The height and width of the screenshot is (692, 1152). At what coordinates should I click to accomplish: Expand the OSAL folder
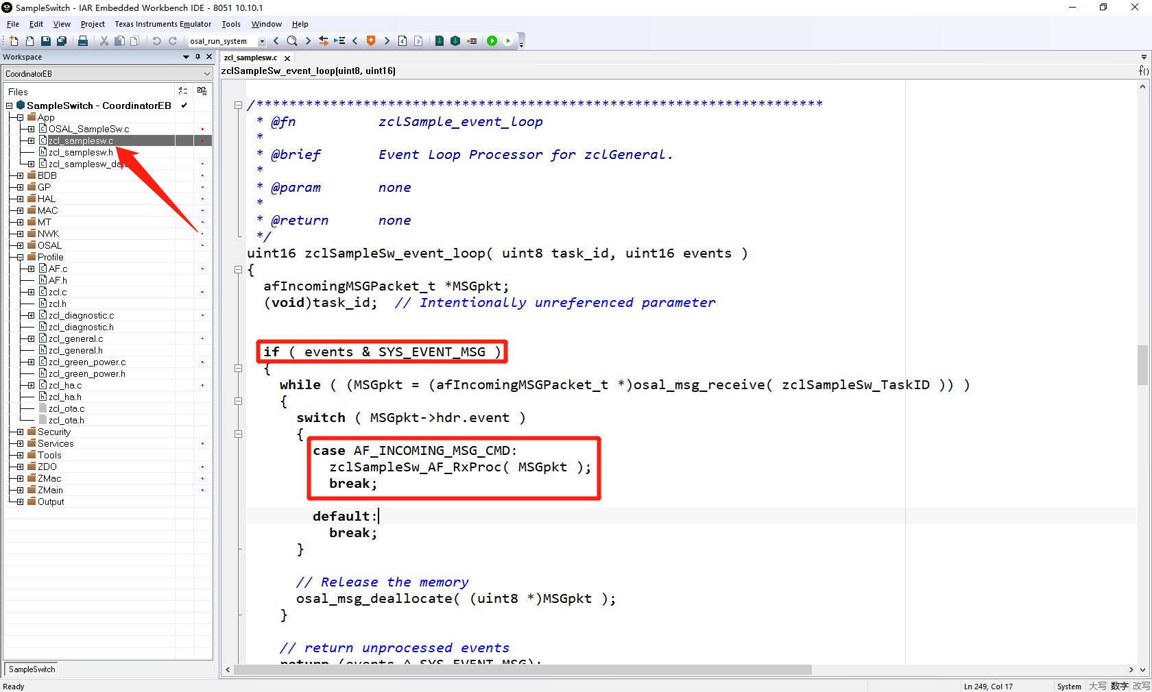click(x=20, y=246)
